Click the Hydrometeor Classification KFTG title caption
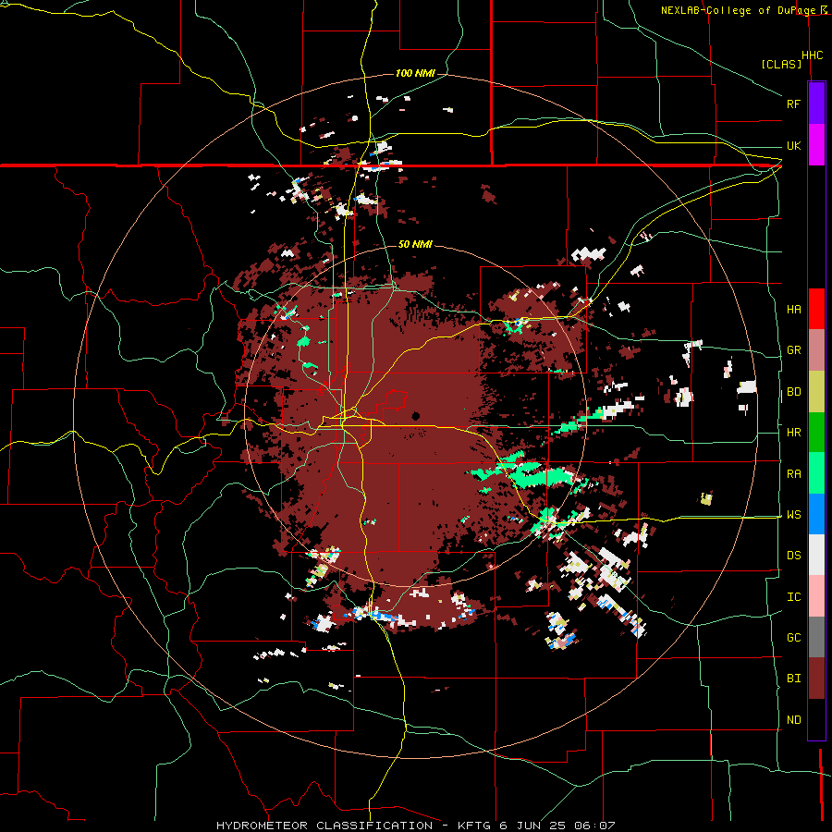 (x=415, y=826)
